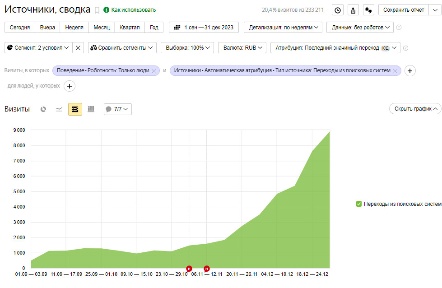Click the '20.11 — 26.11' axis label

click(242, 274)
